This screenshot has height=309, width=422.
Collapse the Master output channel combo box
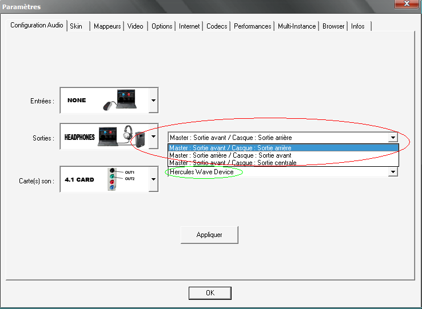(392, 138)
